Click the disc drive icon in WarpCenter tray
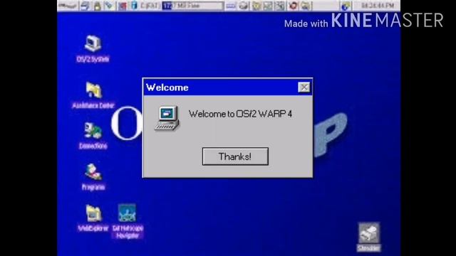 (244, 6)
